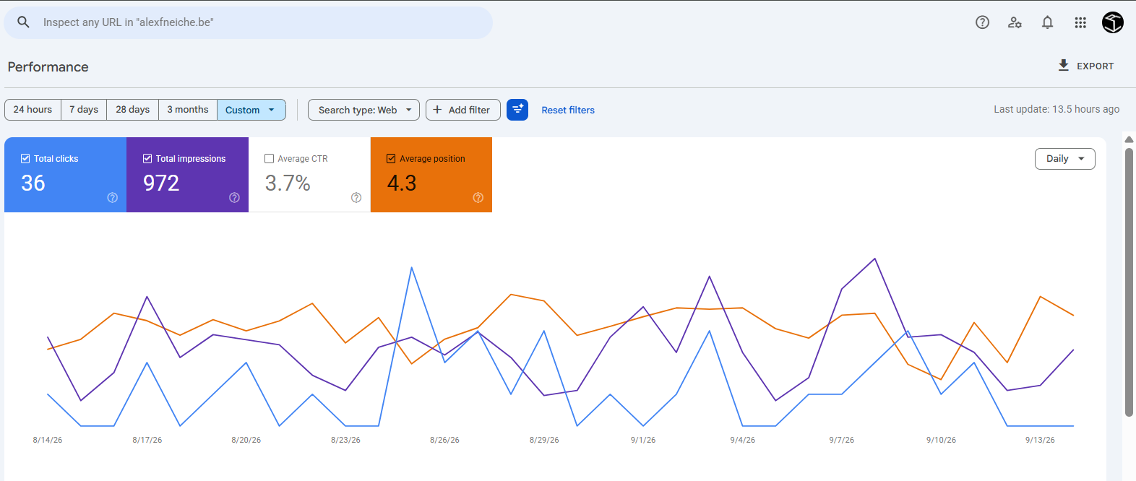The image size is (1136, 481).
Task: Click the scrollbar up arrow
Action: coord(1129,139)
